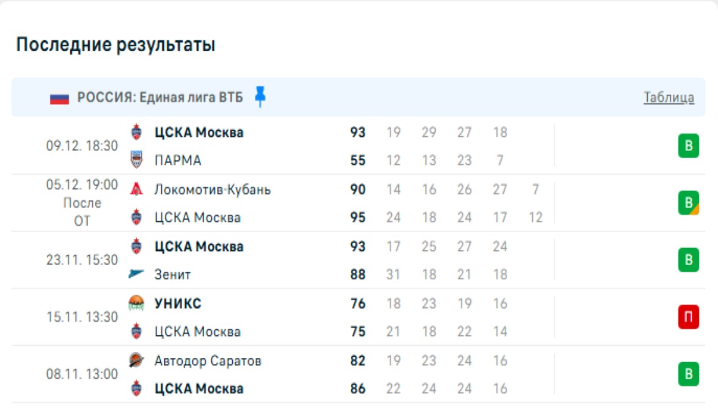Click the win badge for the Зенит game
Image resolution: width=718 pixels, height=408 pixels.
[x=688, y=260]
